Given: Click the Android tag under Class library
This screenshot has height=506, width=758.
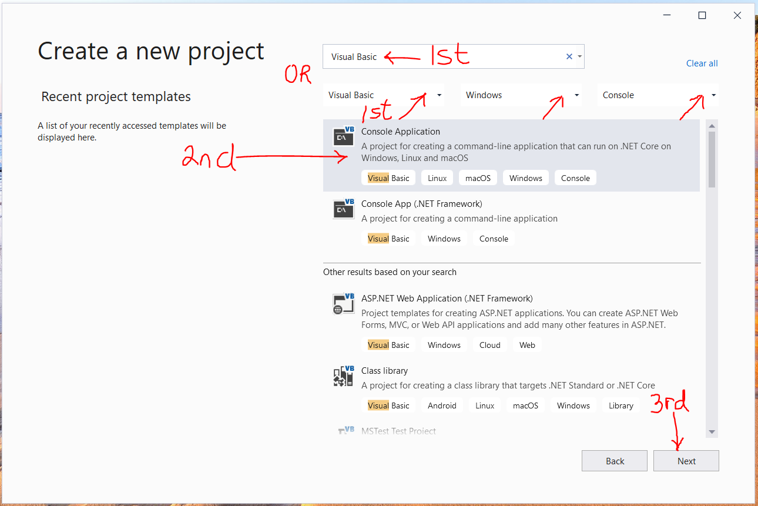Looking at the screenshot, I should tap(442, 406).
